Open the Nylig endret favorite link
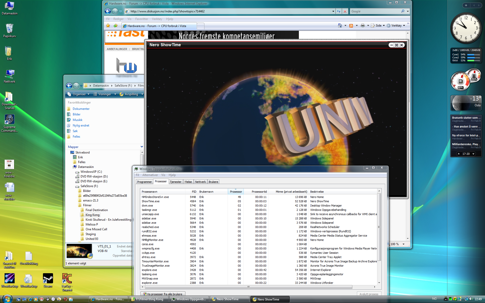This screenshot has height=303, width=485. pyautogui.click(x=81, y=125)
